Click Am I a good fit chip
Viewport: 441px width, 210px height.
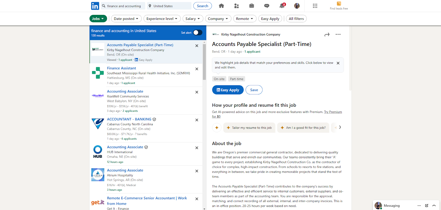point(303,128)
